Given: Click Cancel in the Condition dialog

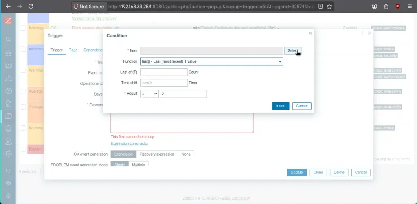Looking at the screenshot, I should coord(302,106).
